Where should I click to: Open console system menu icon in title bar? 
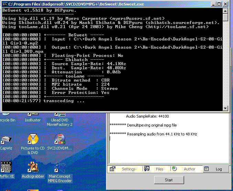click(5, 4)
